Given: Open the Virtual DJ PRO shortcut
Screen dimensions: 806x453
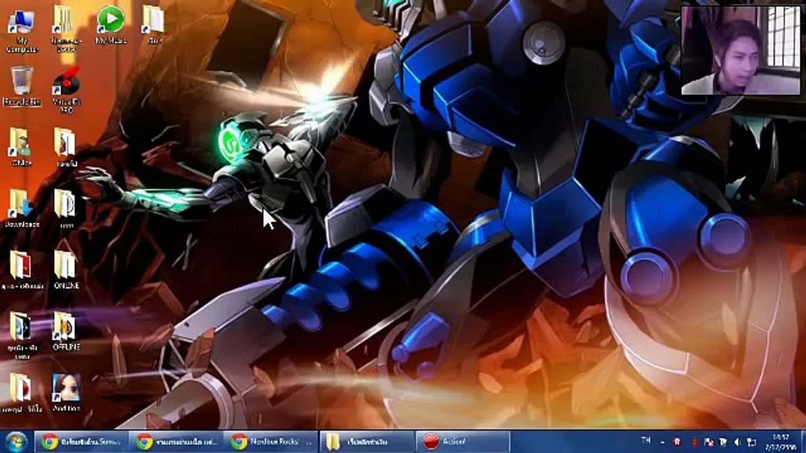Looking at the screenshot, I should [x=66, y=89].
